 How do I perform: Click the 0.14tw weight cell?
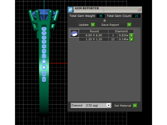(124, 39)
